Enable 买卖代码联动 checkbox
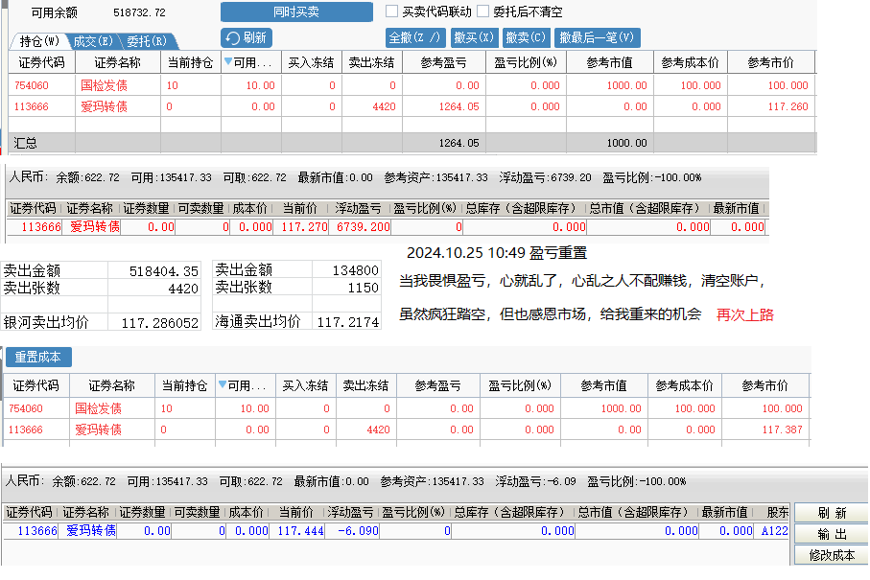870x580 pixels. (391, 12)
